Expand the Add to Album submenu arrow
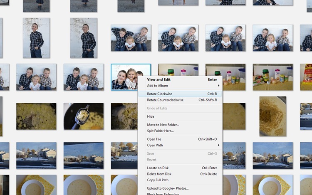The height and width of the screenshot is (195, 312). (218, 86)
